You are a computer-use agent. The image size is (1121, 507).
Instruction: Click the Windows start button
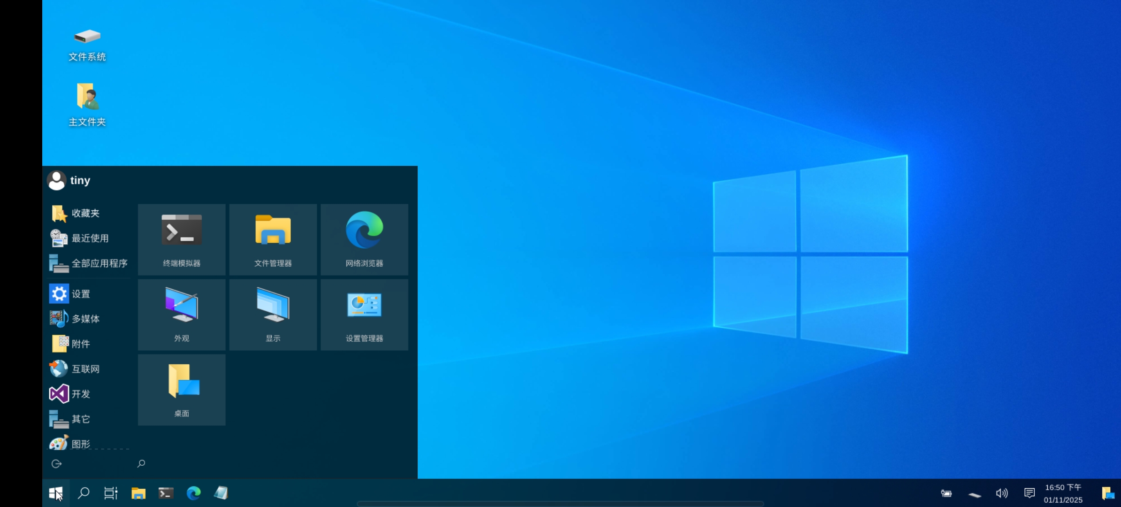[56, 493]
